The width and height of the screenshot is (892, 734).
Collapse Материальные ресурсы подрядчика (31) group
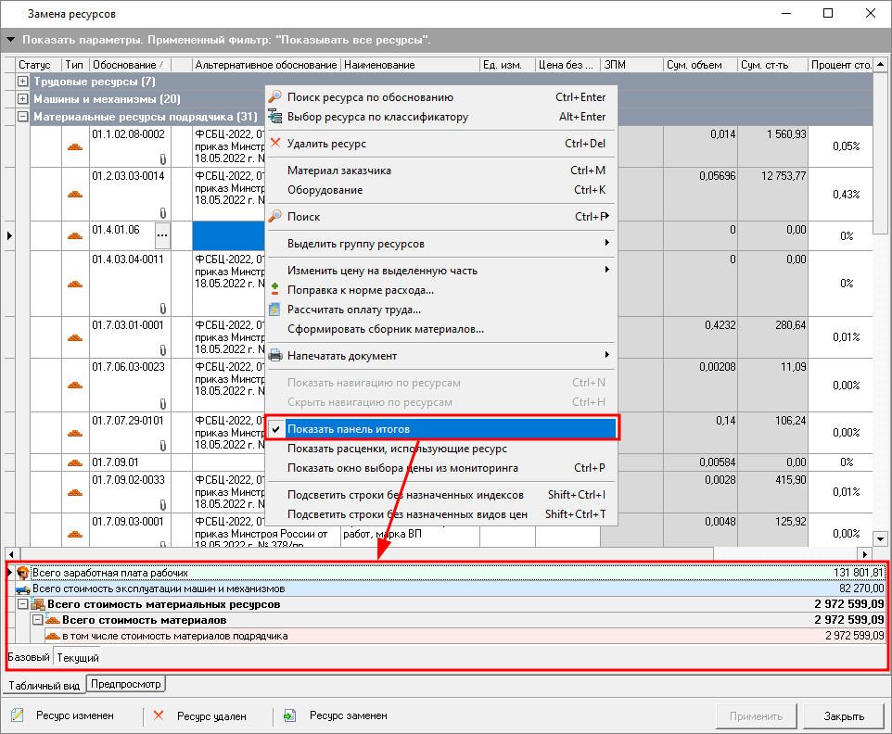pos(23,117)
